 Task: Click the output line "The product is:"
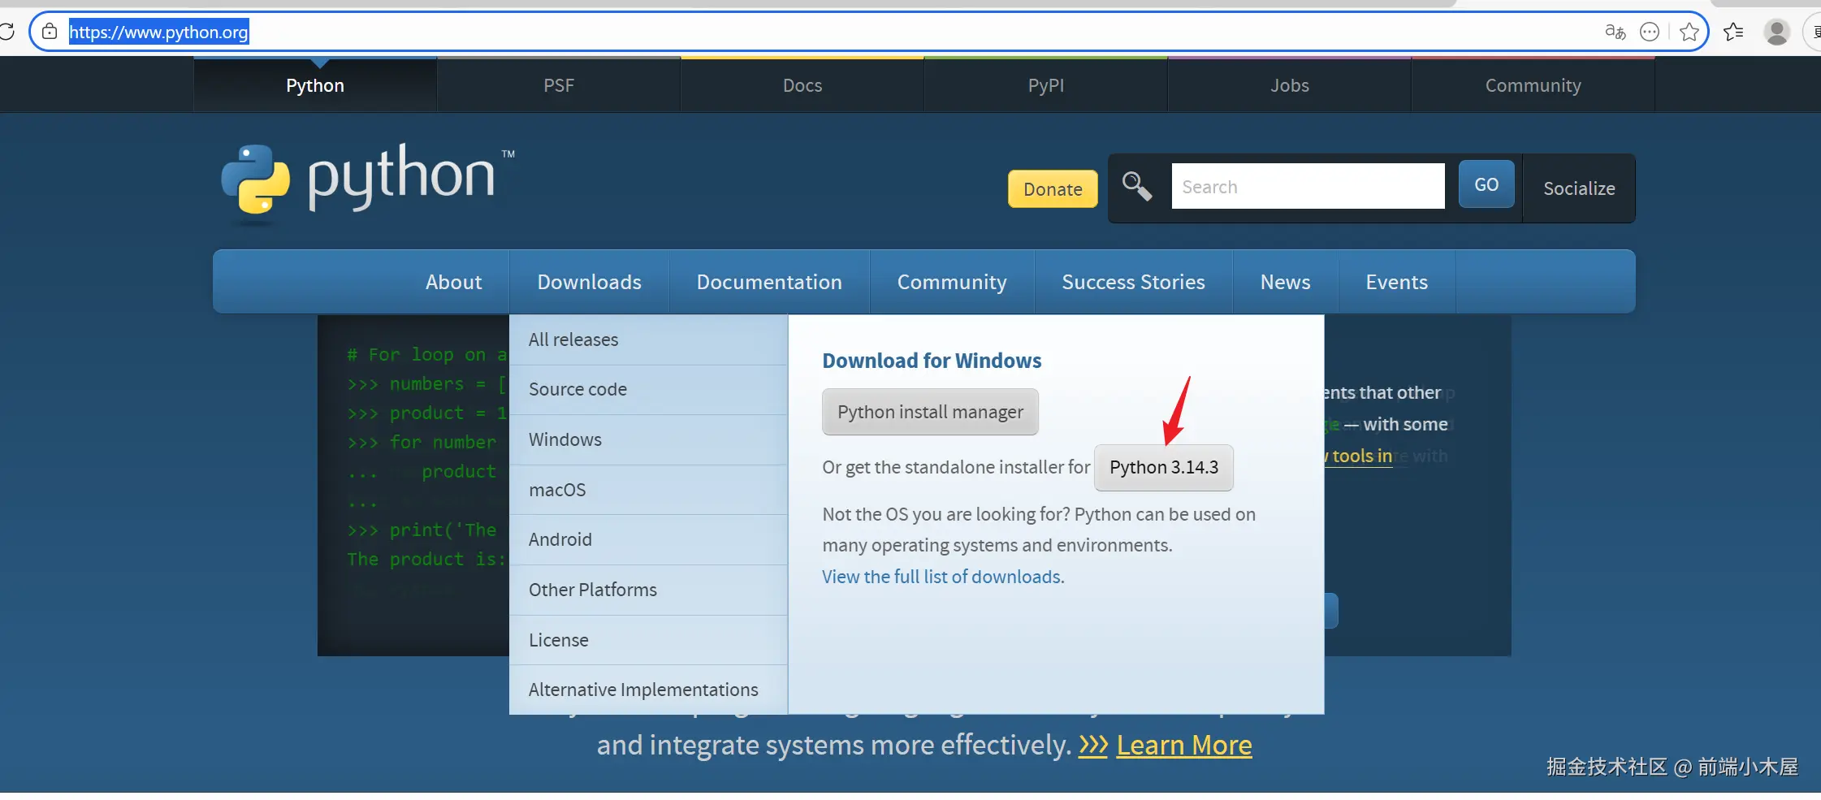[426, 560]
